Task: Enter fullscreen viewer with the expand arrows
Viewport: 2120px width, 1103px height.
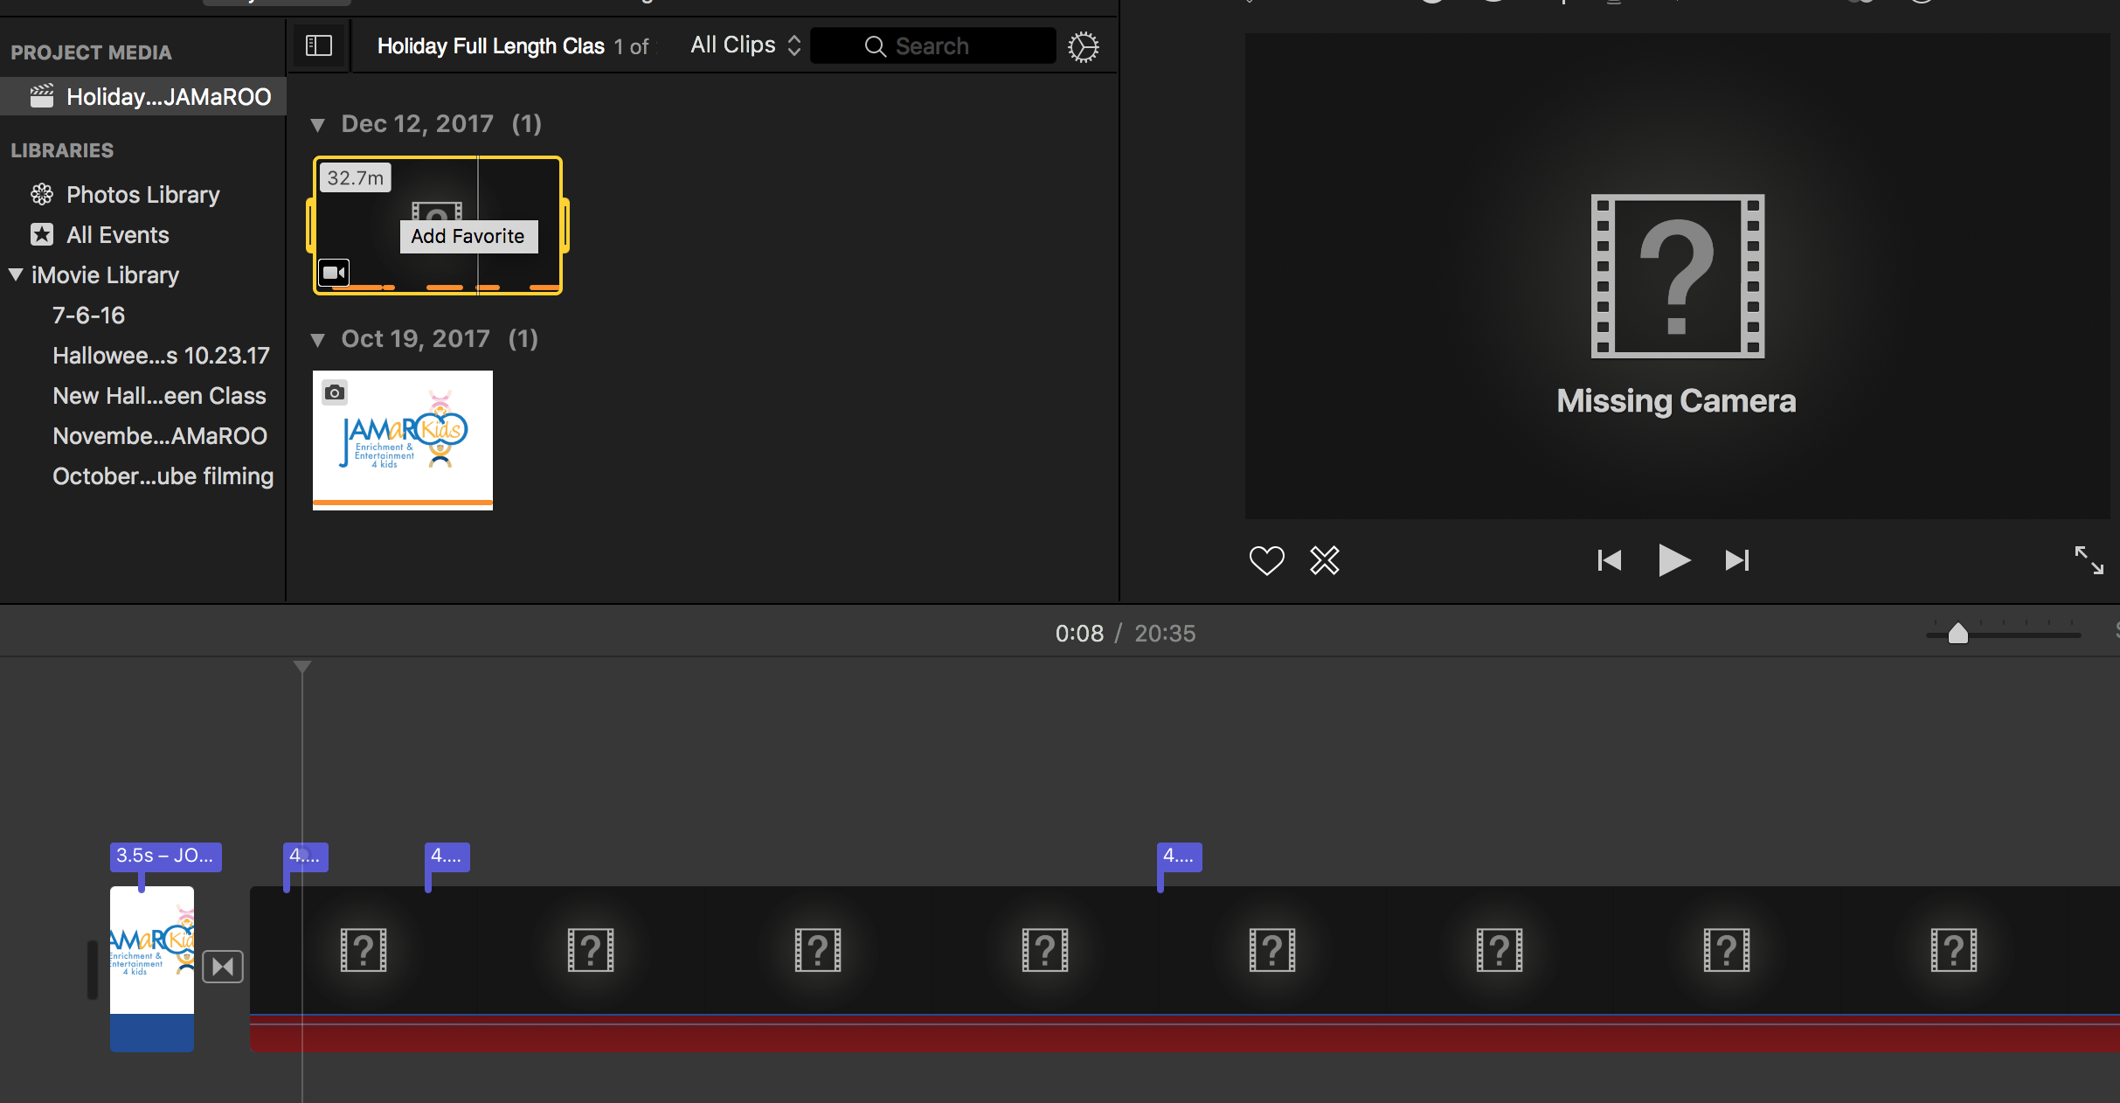Action: point(2090,560)
